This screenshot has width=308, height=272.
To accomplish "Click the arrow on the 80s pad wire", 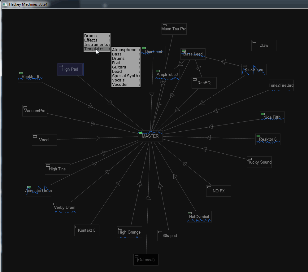I will click(x=160, y=186).
